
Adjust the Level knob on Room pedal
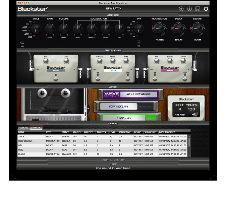[x=66, y=61]
